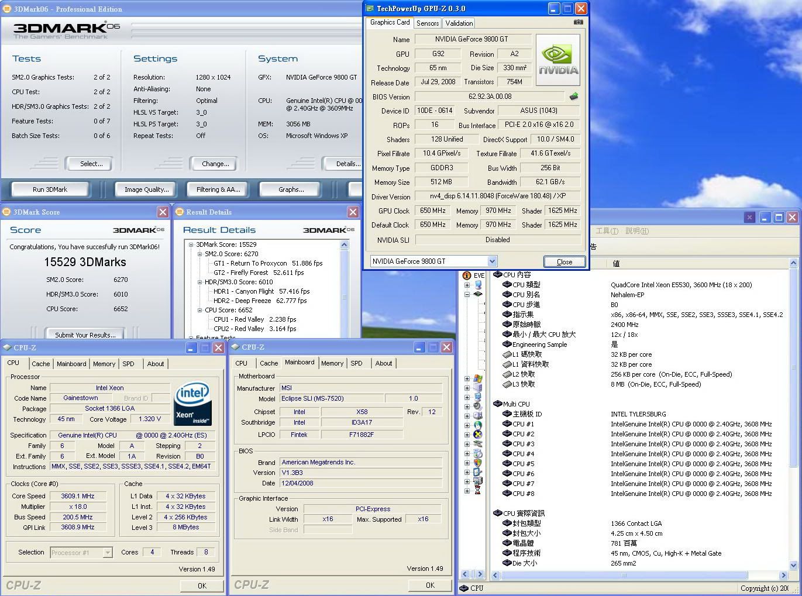Viewport: 802px width, 596px height.
Task: Select the motherboard chip icon in EVEREST tree
Action: (478, 294)
